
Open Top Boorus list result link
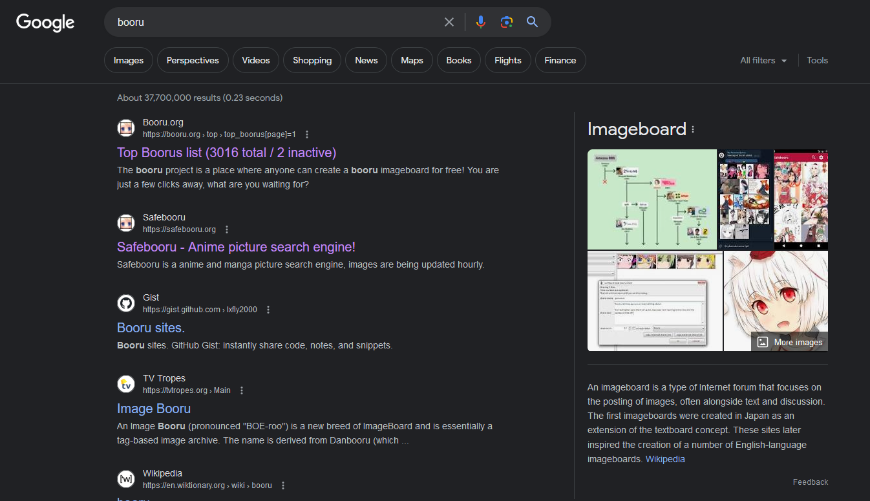tap(226, 153)
